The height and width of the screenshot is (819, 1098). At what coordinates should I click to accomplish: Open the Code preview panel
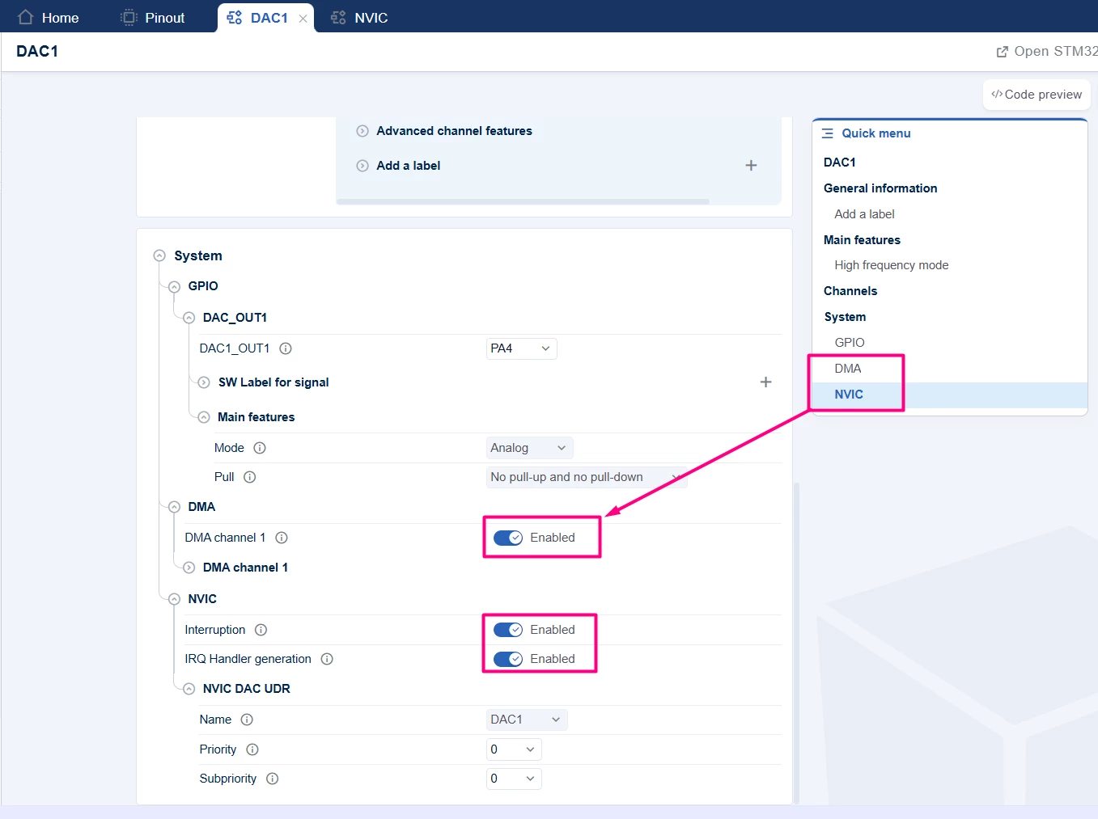click(x=1037, y=95)
